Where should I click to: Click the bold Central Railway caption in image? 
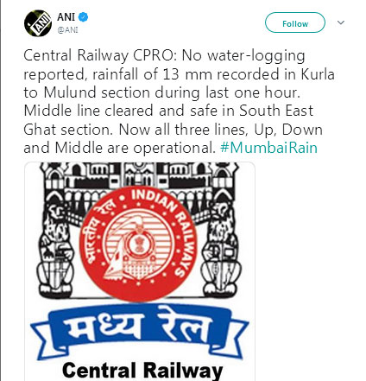pos(142,370)
